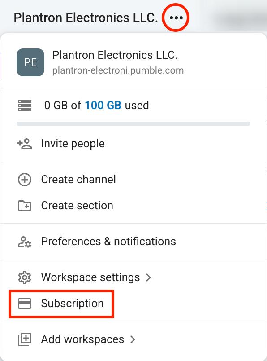Click the gear Workspace settings icon
The width and height of the screenshot is (267, 361).
25,277
